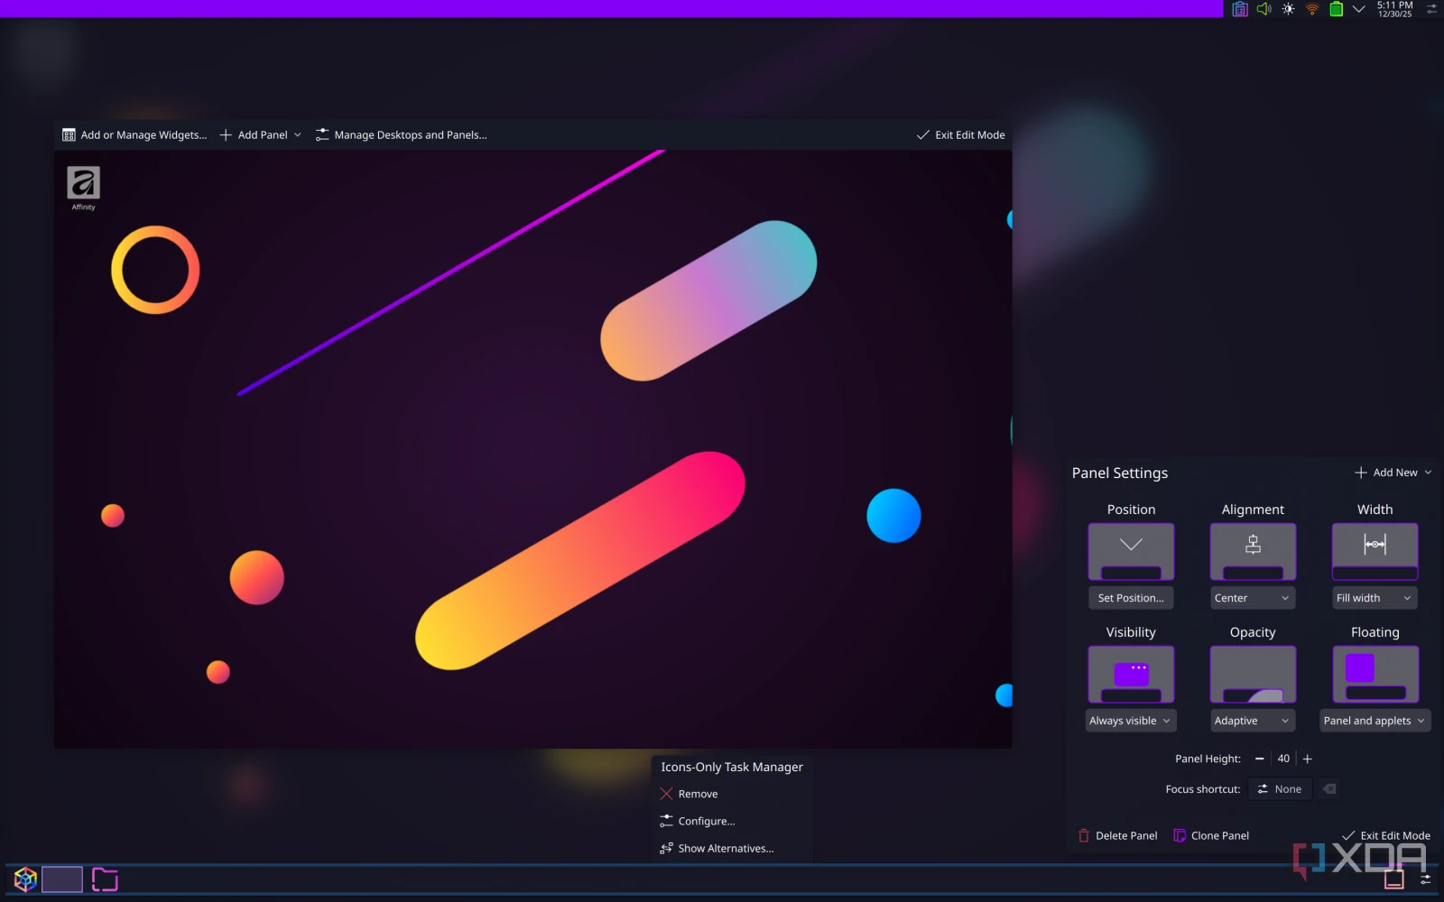The width and height of the screenshot is (1444, 902).
Task: Select the Floating preview graphic
Action: coord(1374,674)
